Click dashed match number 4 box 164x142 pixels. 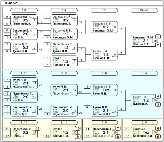coord(75,20)
